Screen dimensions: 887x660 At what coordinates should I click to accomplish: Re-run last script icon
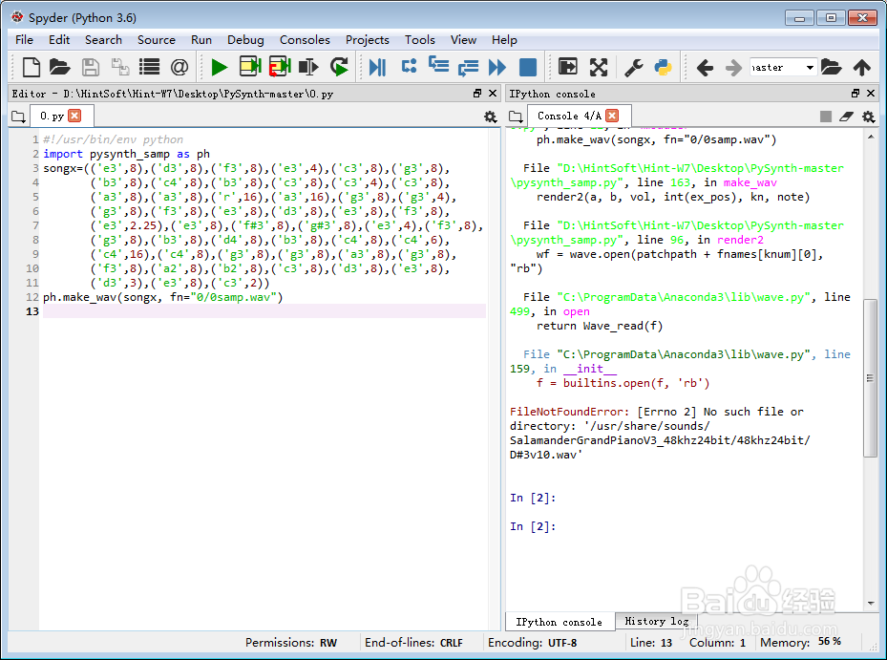[339, 68]
